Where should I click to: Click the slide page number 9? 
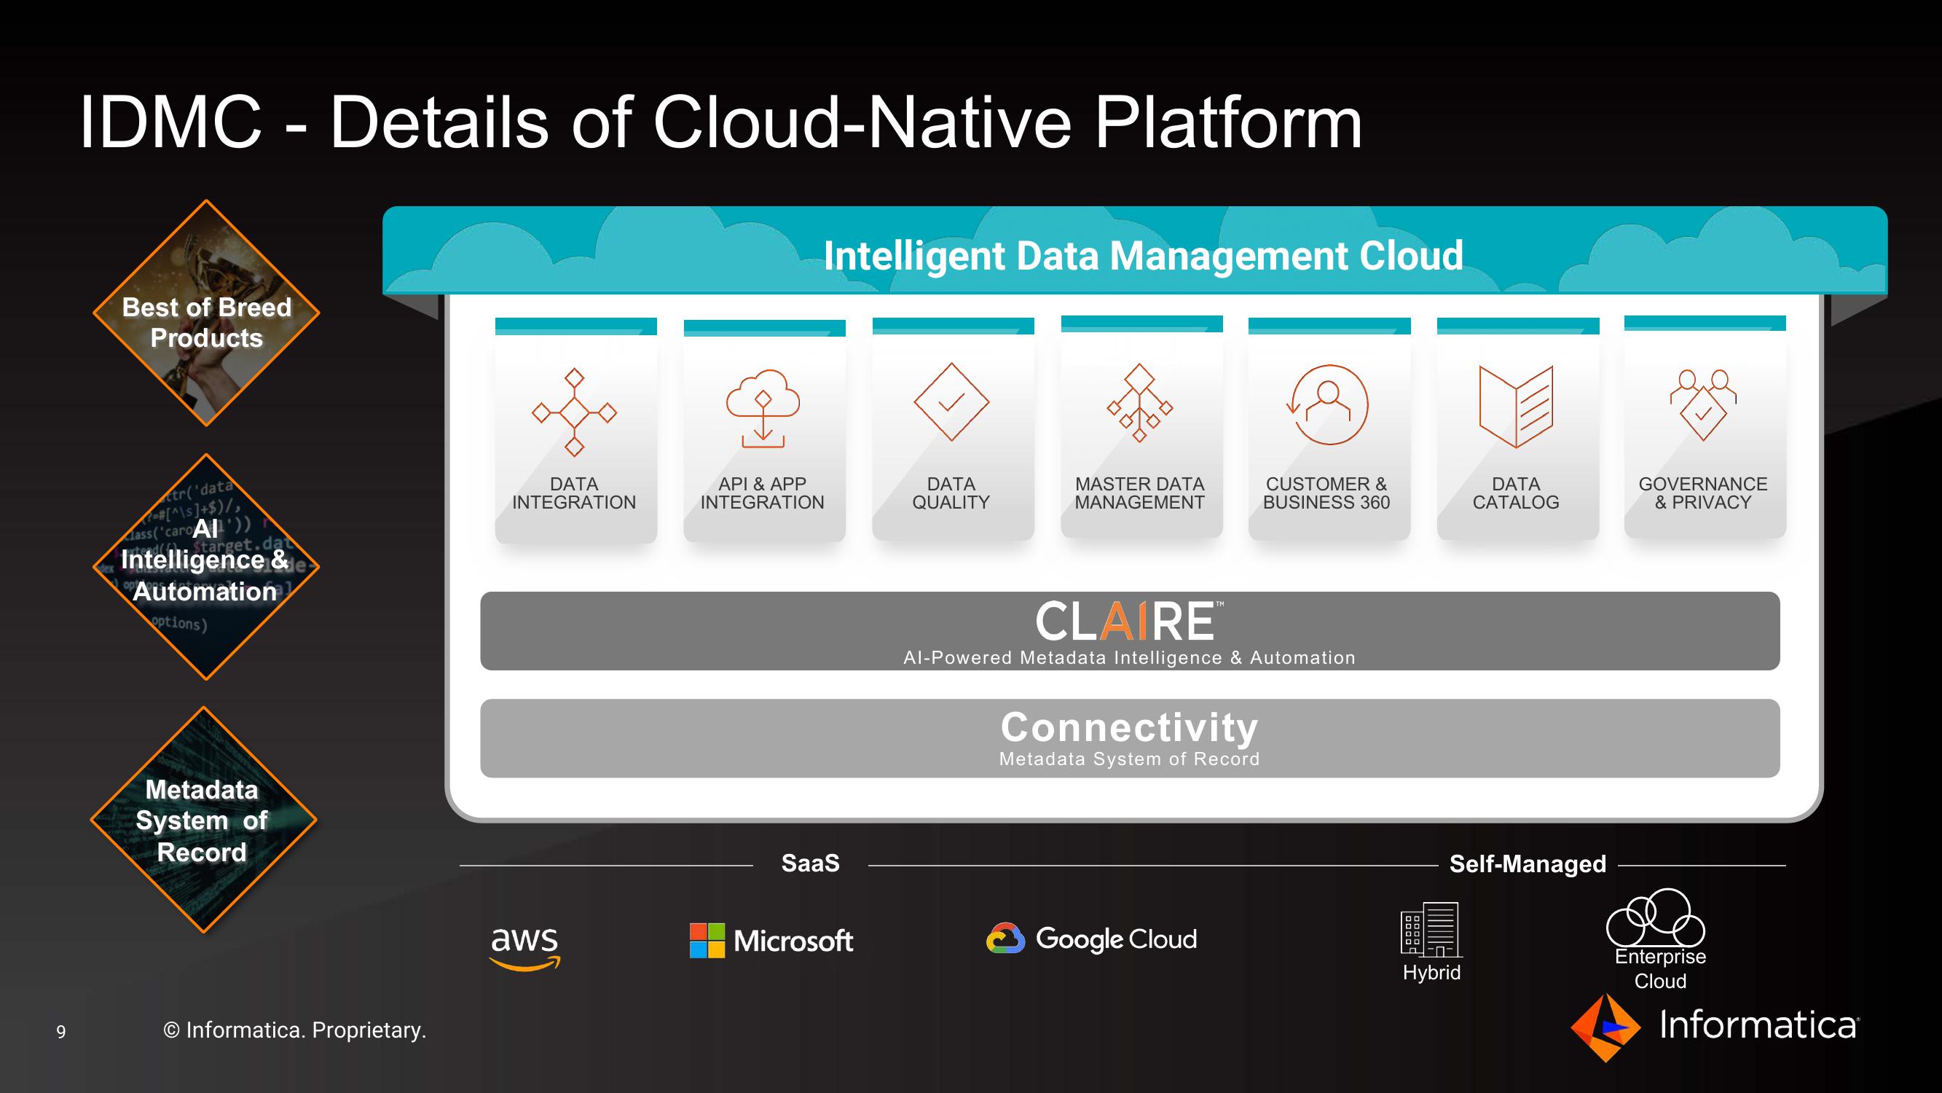pyautogui.click(x=61, y=1032)
